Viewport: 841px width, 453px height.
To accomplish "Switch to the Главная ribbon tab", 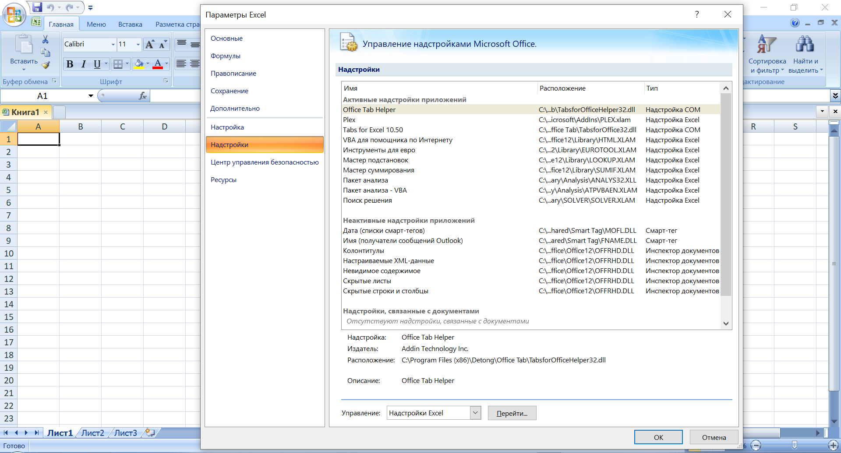I will [x=61, y=25].
